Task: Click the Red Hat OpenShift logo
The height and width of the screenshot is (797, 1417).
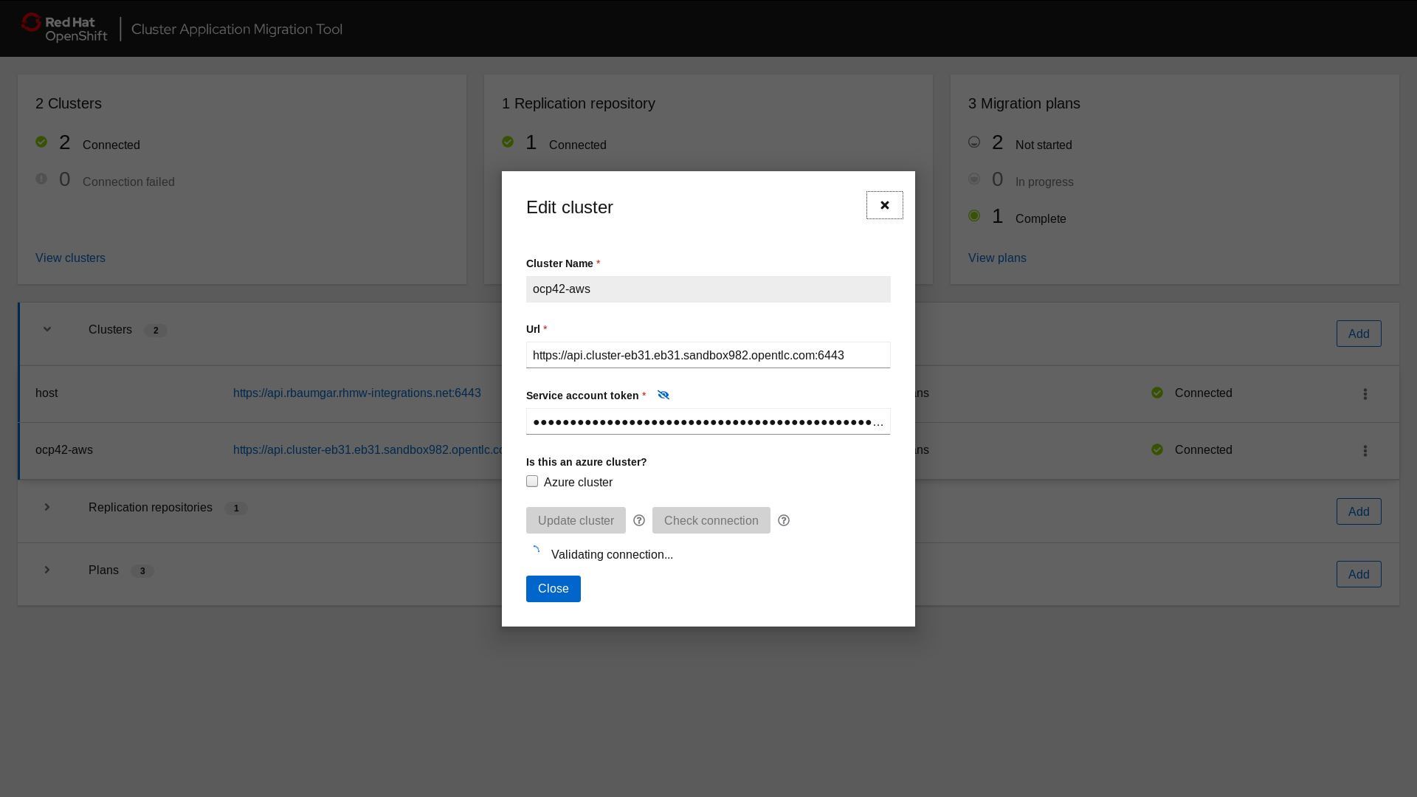Action: pyautogui.click(x=64, y=28)
